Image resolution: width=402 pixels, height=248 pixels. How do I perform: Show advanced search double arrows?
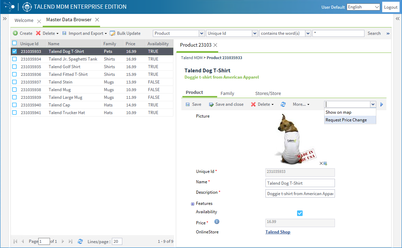coord(388,34)
